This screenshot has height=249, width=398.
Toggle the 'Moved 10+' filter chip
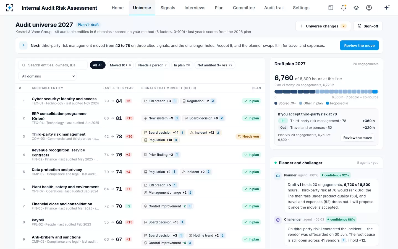(x=121, y=65)
